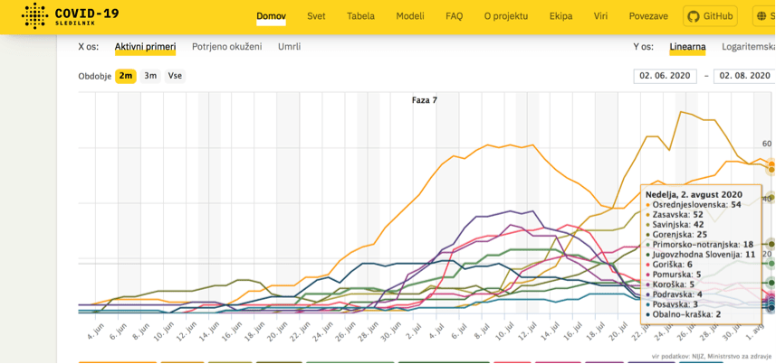This screenshot has height=364, width=776.
Task: Navigate to O projektu page
Action: 505,16
